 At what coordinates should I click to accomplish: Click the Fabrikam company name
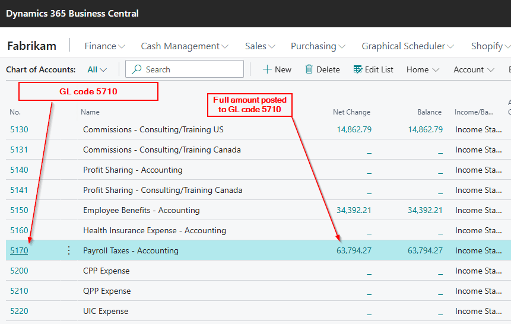pyautogui.click(x=31, y=46)
